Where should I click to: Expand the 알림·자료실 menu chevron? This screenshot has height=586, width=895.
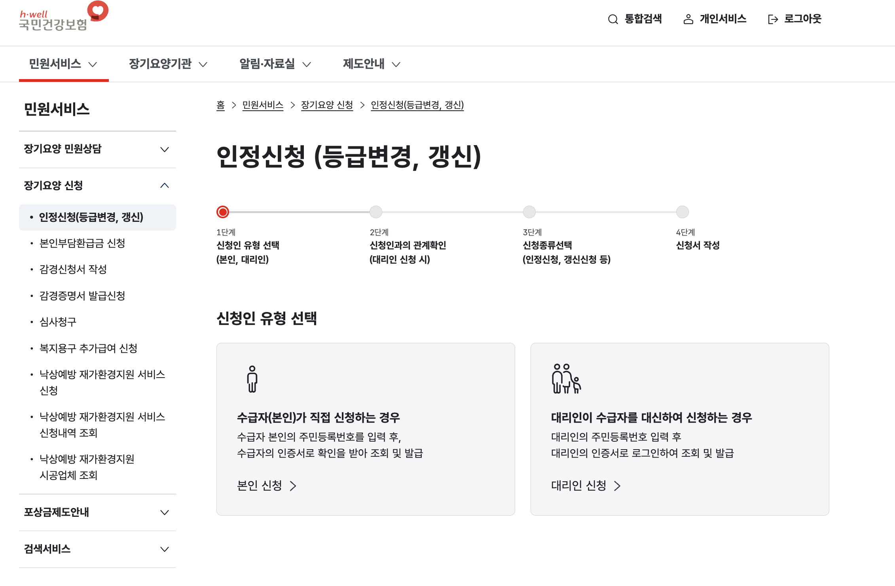(x=307, y=64)
